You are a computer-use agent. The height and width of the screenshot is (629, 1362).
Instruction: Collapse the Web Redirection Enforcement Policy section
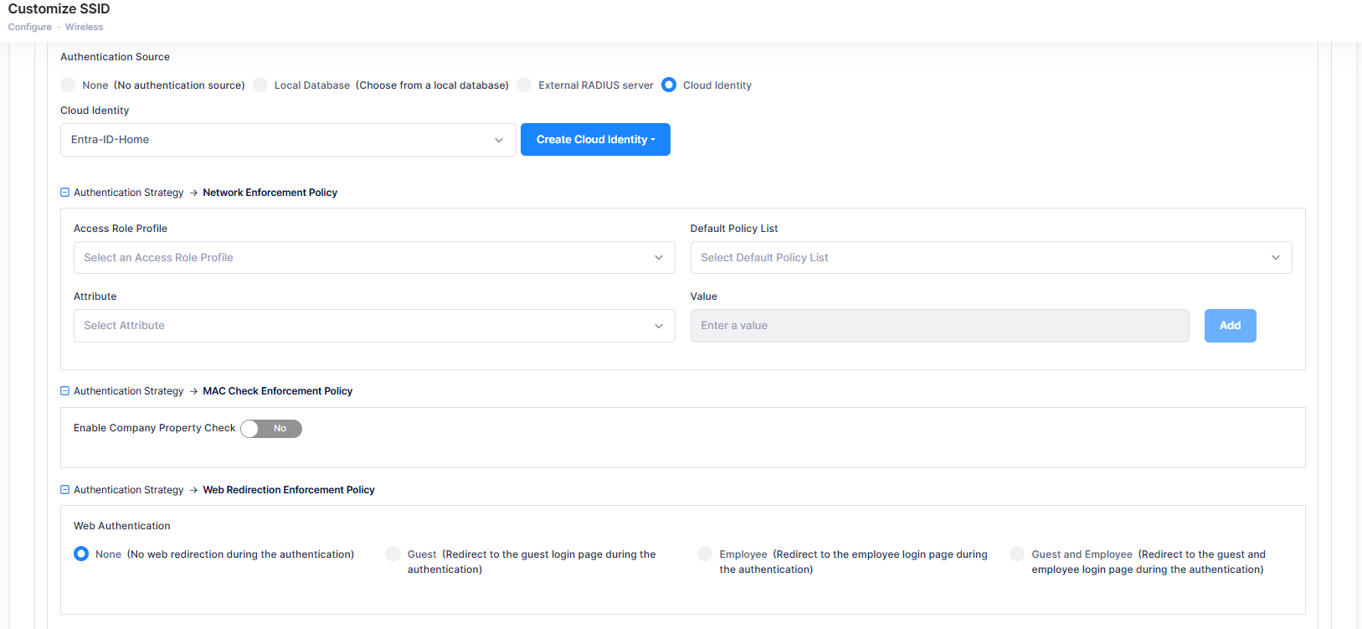[x=65, y=490]
